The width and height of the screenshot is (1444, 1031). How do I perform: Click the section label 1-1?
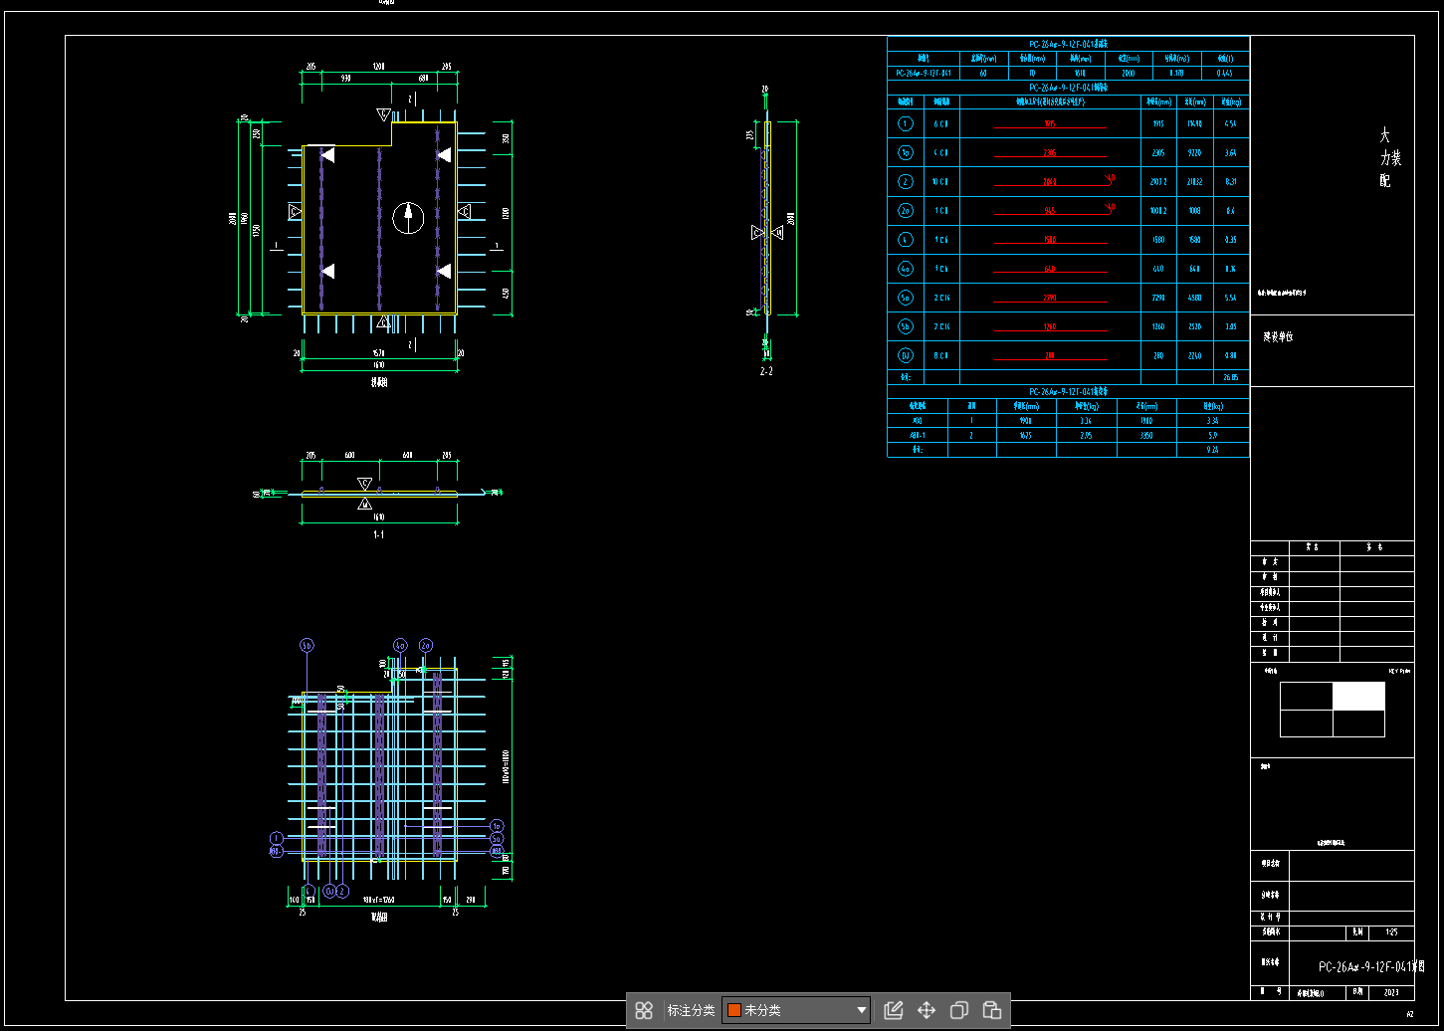click(378, 534)
